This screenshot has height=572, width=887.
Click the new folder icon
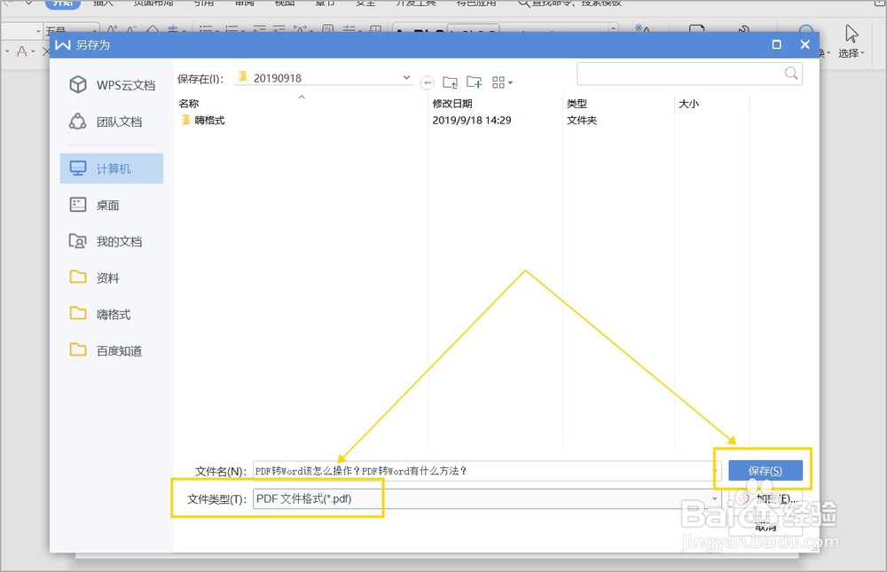tap(473, 82)
